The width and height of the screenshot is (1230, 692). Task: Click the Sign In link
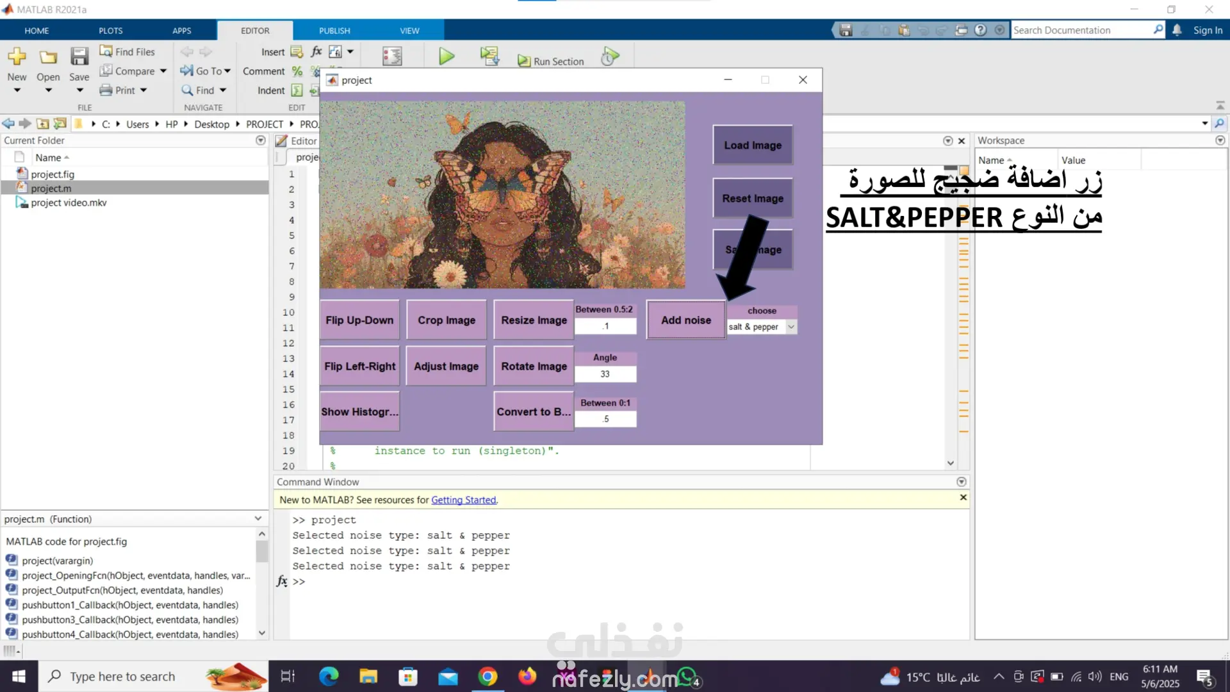click(1208, 30)
